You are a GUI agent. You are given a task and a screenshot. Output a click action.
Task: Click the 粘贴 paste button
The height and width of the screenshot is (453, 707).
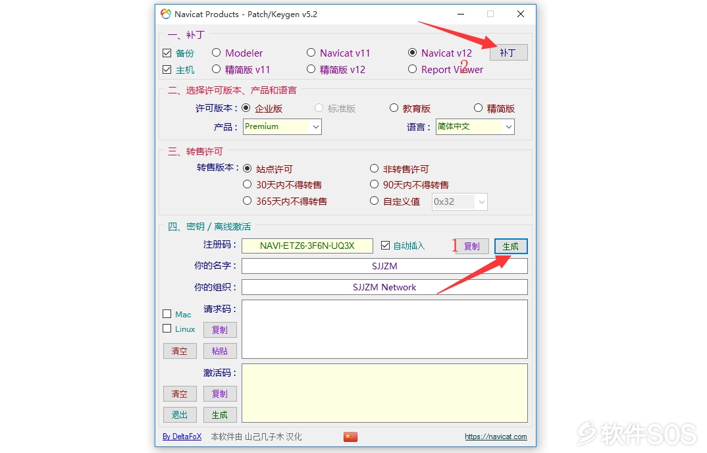pyautogui.click(x=220, y=351)
